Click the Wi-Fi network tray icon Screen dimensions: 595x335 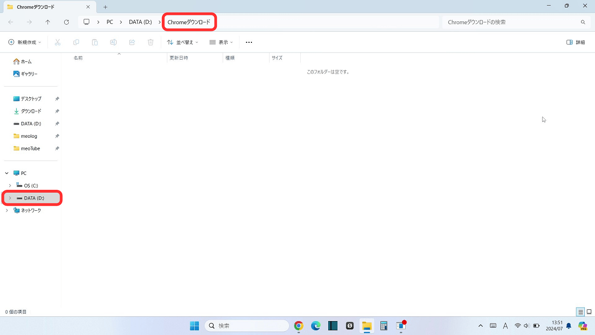coord(517,326)
